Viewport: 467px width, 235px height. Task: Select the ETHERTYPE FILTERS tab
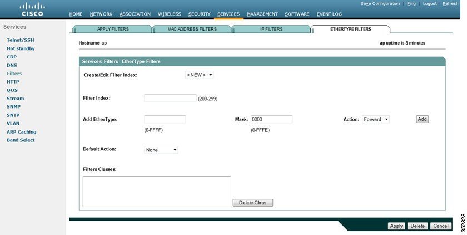coord(351,29)
